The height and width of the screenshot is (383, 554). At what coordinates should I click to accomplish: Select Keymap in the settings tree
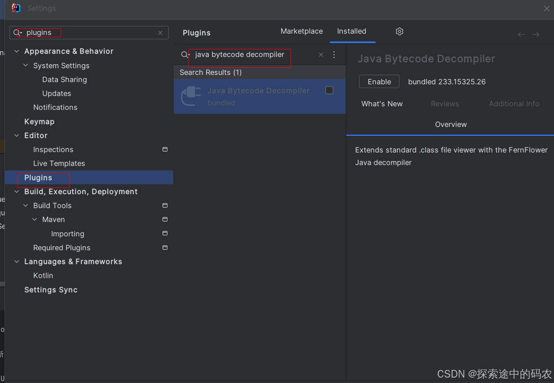pos(39,122)
